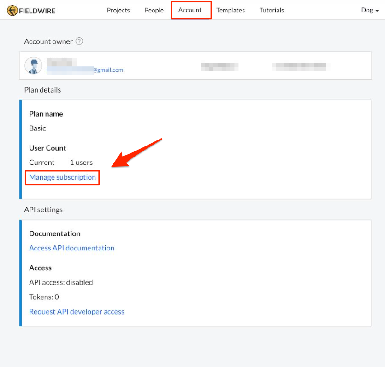The height and width of the screenshot is (367, 385).
Task: Click Request API developer access
Action: pyautogui.click(x=77, y=312)
